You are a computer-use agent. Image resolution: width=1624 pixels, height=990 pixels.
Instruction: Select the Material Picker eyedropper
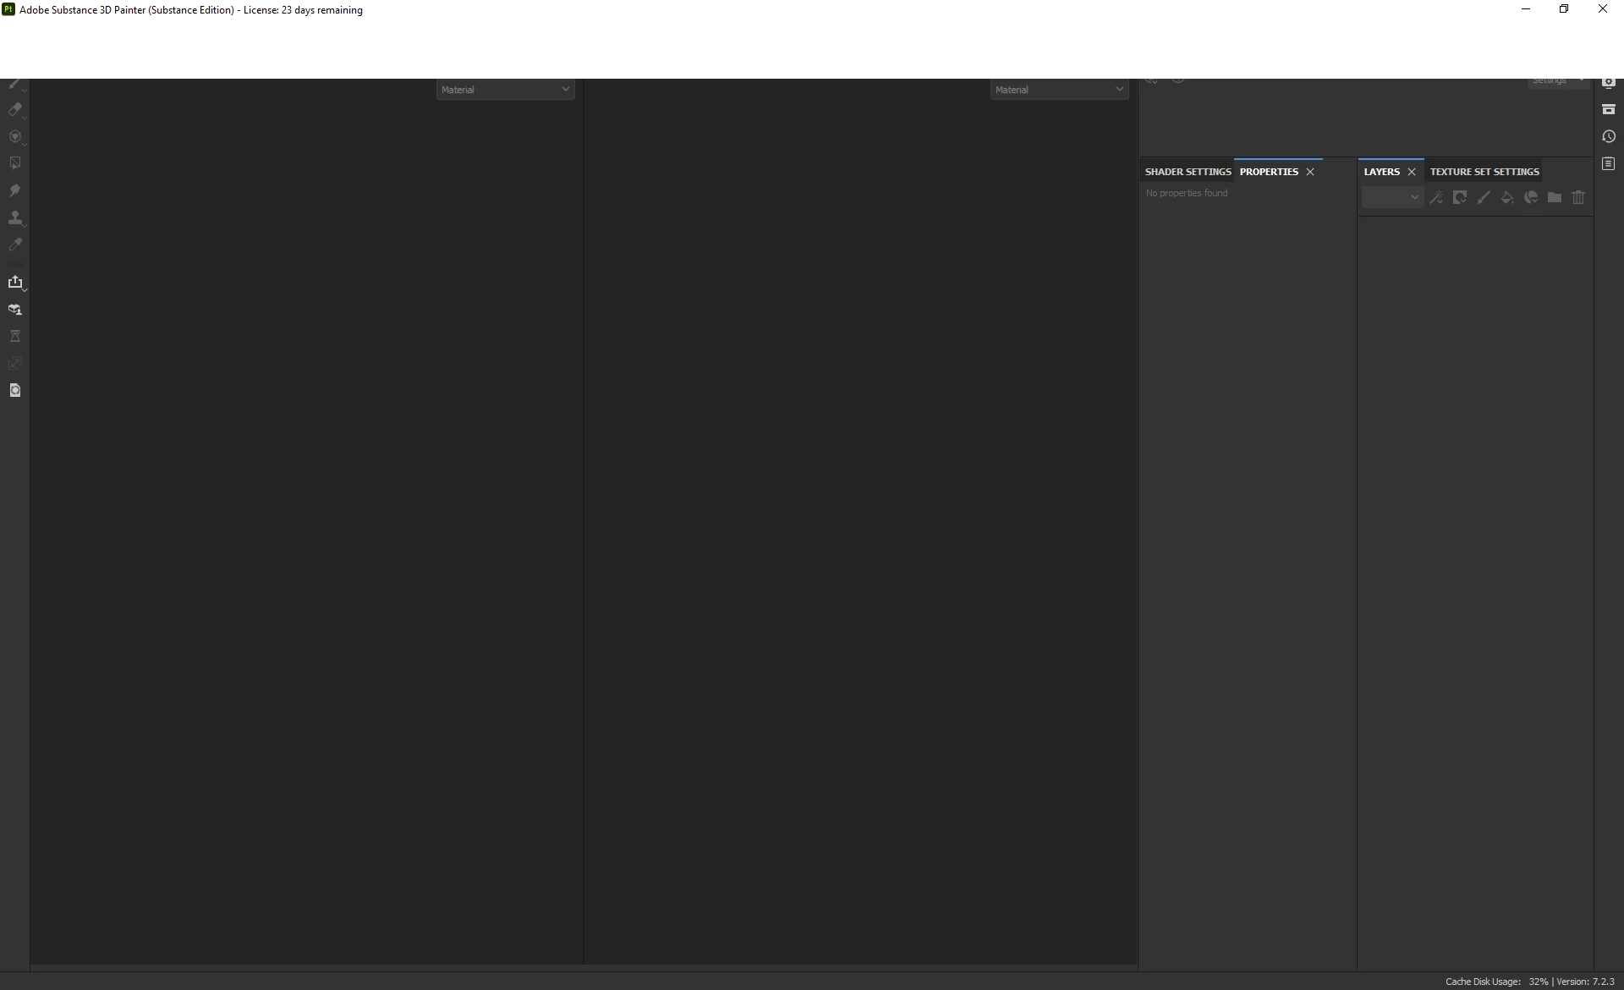pyautogui.click(x=14, y=245)
